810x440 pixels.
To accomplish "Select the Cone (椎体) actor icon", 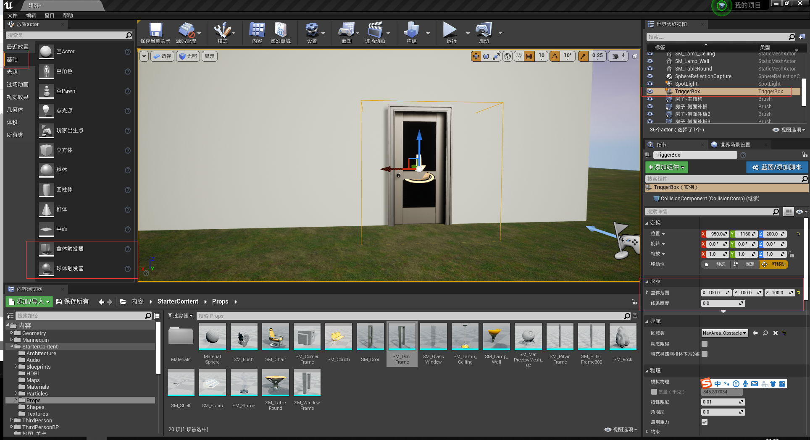I will pyautogui.click(x=46, y=210).
